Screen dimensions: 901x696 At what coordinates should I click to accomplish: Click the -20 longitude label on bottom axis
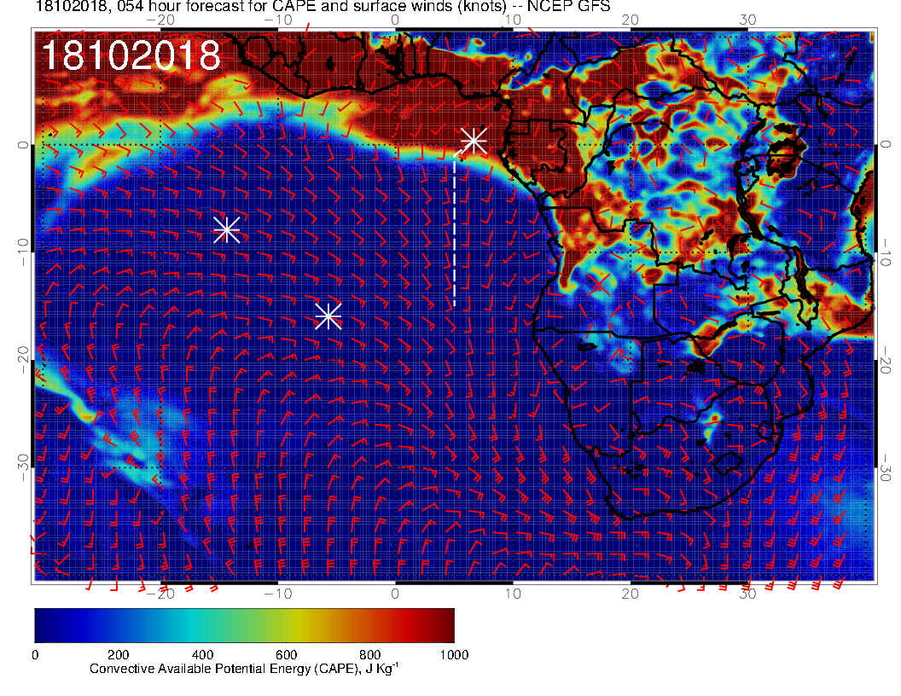click(160, 594)
